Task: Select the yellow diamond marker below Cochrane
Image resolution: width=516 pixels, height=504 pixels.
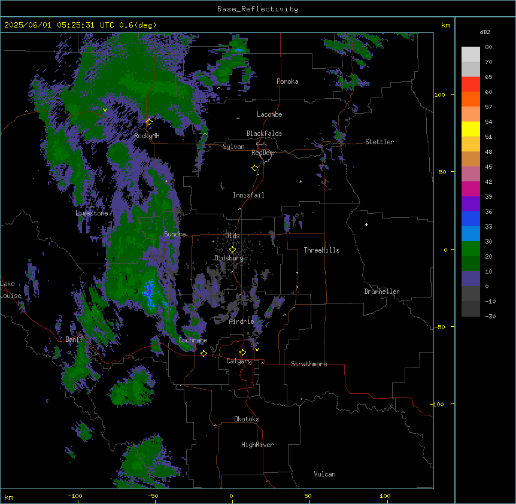Action: (x=204, y=353)
